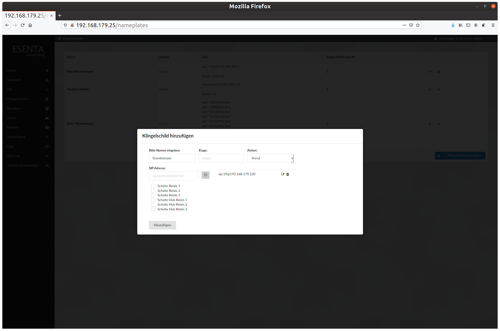
Task: Go back in Firefox browser
Action: [x=7, y=25]
